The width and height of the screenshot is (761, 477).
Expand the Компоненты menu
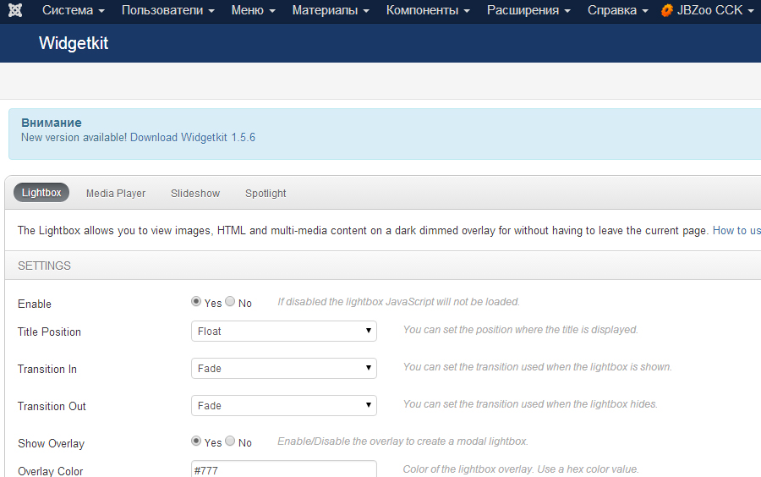(x=428, y=11)
